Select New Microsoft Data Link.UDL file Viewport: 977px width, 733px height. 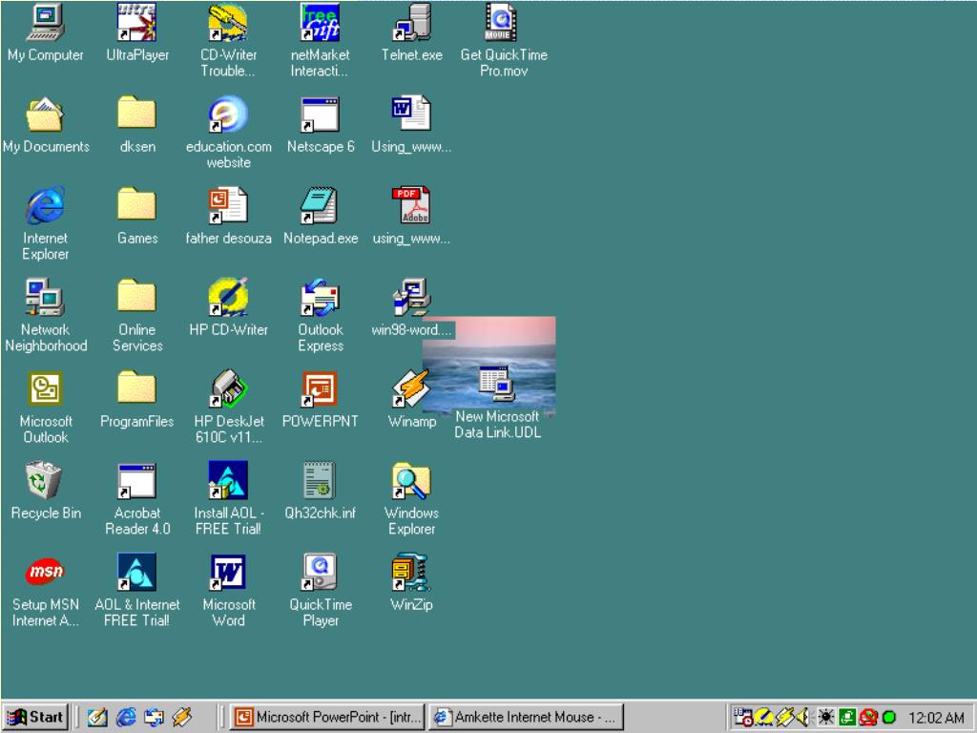coord(496,385)
